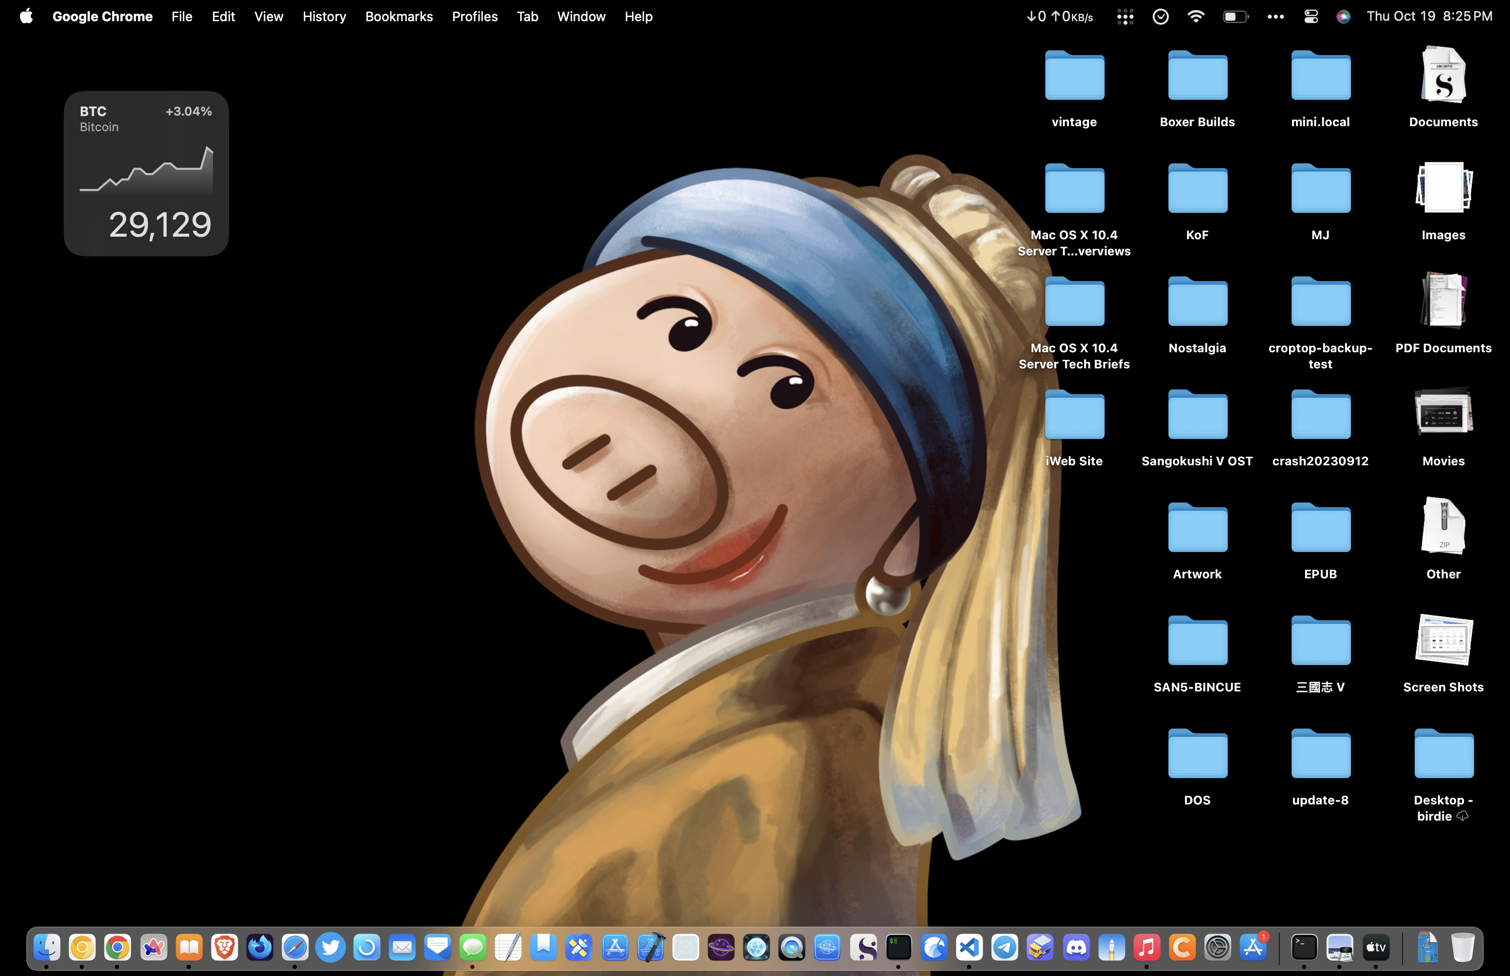Click the battery status icon
This screenshot has height=976, width=1510.
pos(1235,17)
